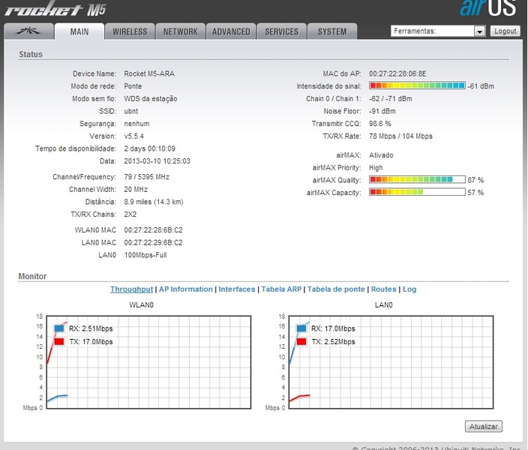Click the AP MAC 00:27:22:28:06:8E

(397, 73)
